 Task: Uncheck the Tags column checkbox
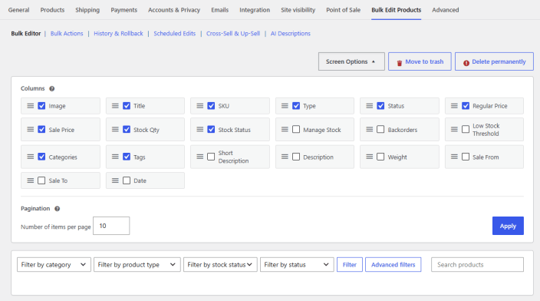coord(127,157)
